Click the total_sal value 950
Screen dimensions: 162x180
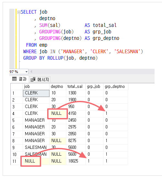tap(76, 107)
